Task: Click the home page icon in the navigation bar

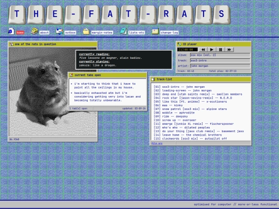Action: pyautogui.click(x=11, y=31)
